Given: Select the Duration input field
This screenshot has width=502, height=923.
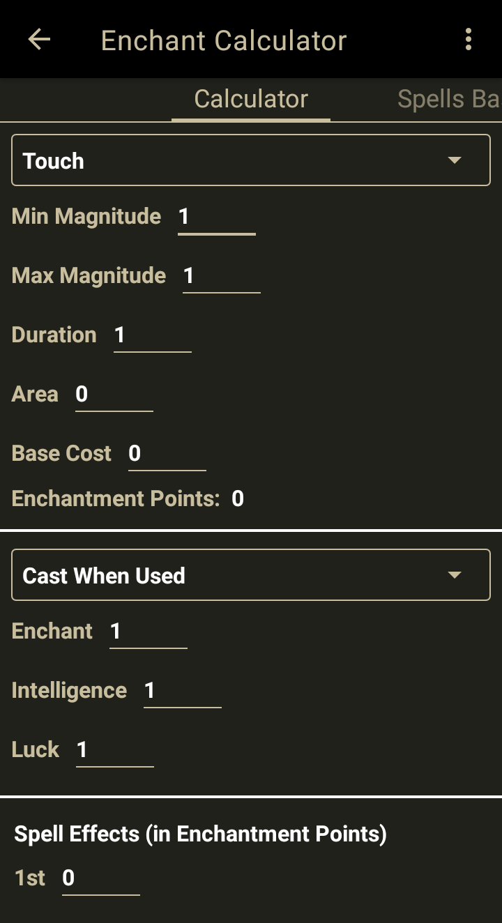Looking at the screenshot, I should pyautogui.click(x=152, y=335).
